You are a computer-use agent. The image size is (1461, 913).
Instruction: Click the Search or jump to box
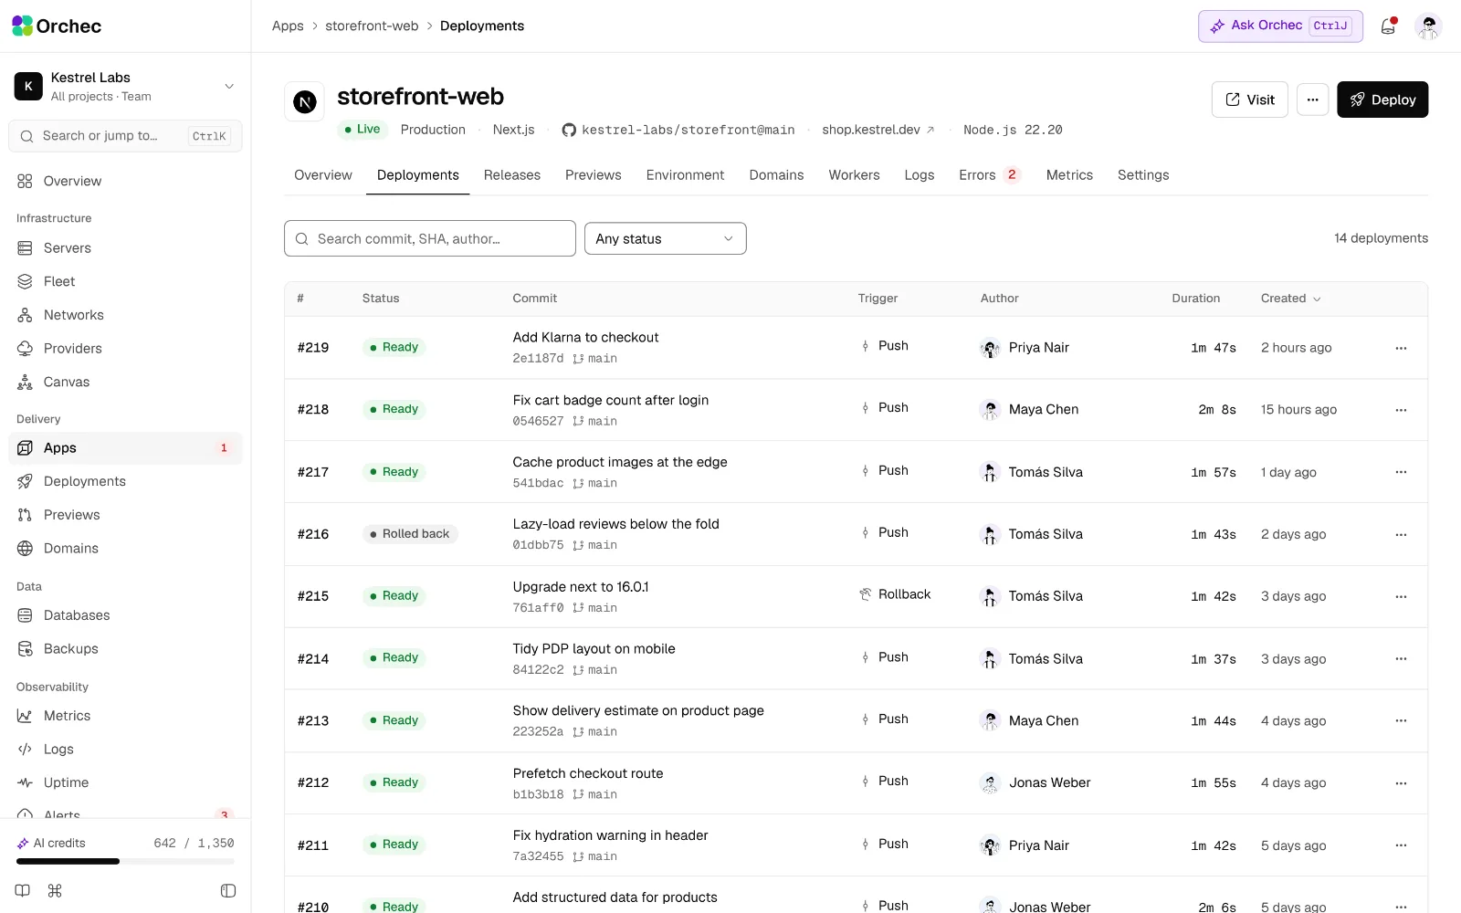click(125, 136)
